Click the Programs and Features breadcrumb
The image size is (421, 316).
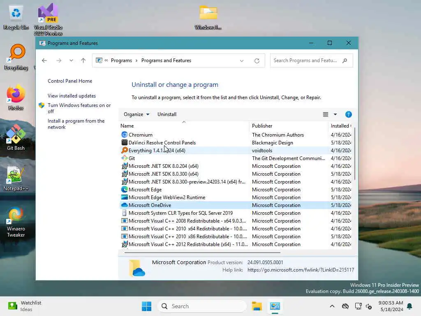point(166,60)
